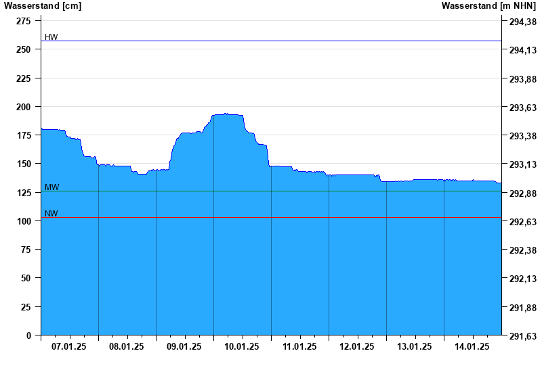This screenshot has width=542, height=372.
Task: Click the water level peak on 10.01.25
Action: tap(226, 114)
